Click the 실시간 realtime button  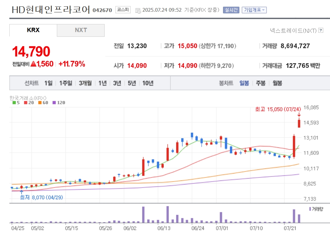click(x=231, y=10)
